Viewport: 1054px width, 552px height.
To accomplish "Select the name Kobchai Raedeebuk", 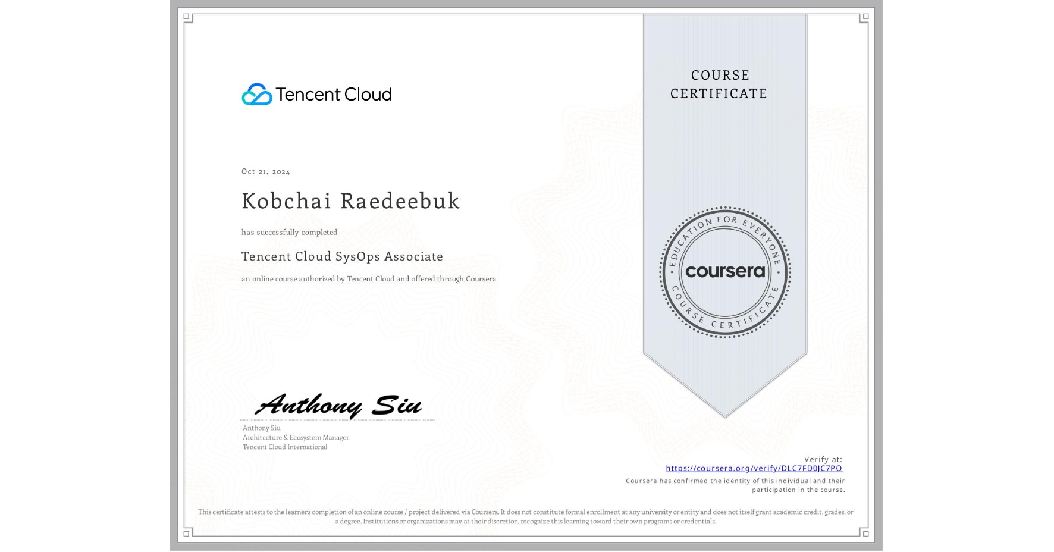I will (x=351, y=201).
